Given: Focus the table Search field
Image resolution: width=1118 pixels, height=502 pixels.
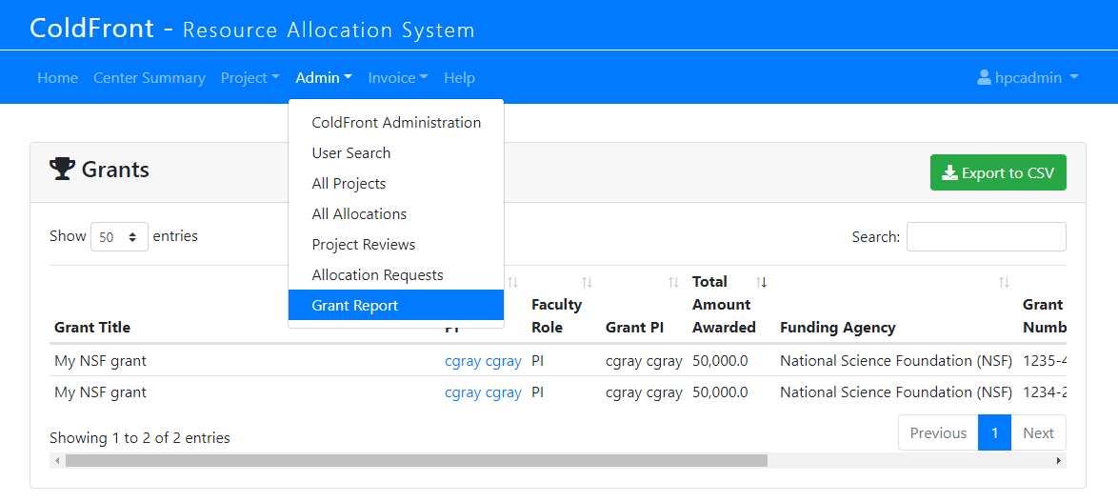Looking at the screenshot, I should tap(986, 237).
